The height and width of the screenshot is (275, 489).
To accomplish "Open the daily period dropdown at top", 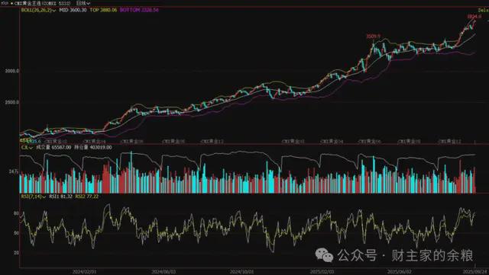I will 83,3.
